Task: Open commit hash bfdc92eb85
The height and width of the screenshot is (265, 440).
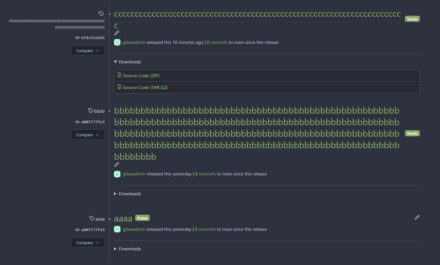Action: point(92,38)
